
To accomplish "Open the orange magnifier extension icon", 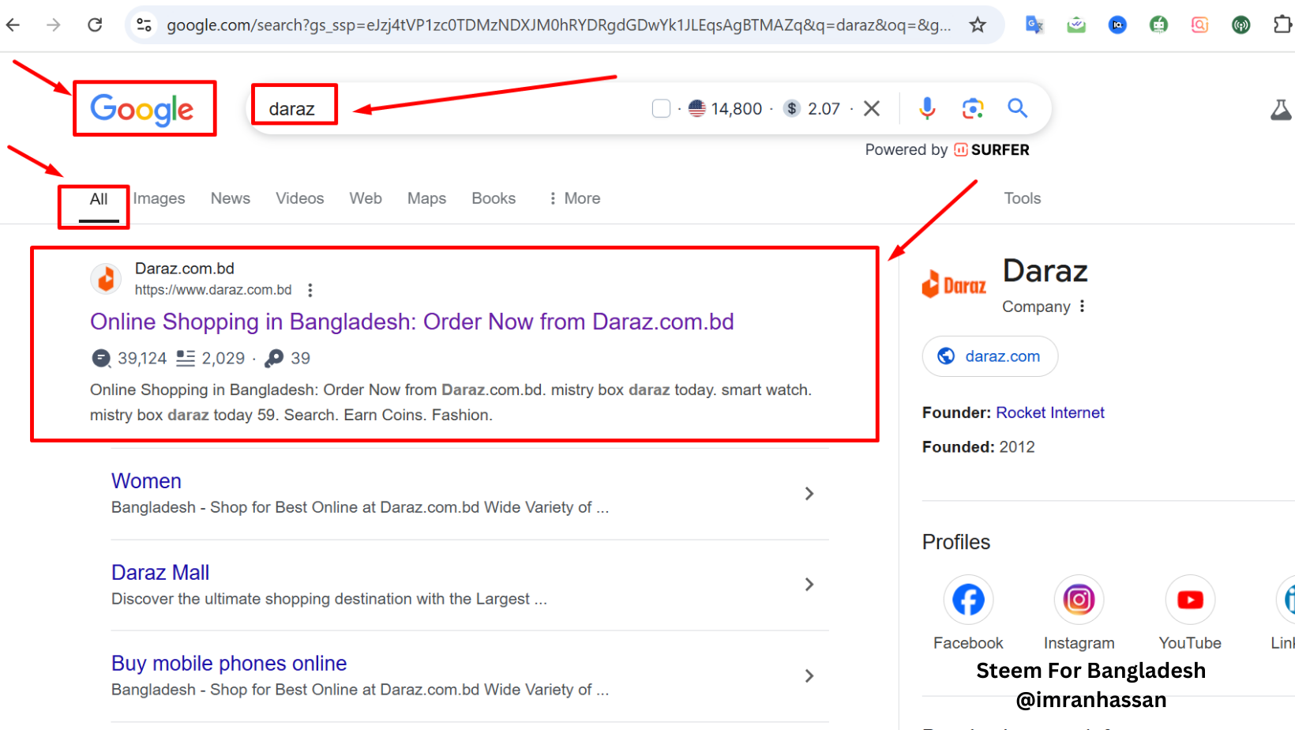I will click(1199, 25).
